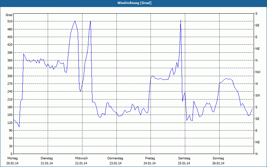Select the E compass label opposite 450

[256, 37]
